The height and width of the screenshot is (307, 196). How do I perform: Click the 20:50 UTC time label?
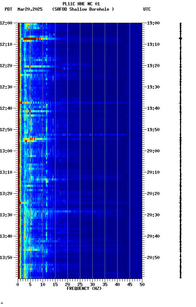[x=153, y=258]
